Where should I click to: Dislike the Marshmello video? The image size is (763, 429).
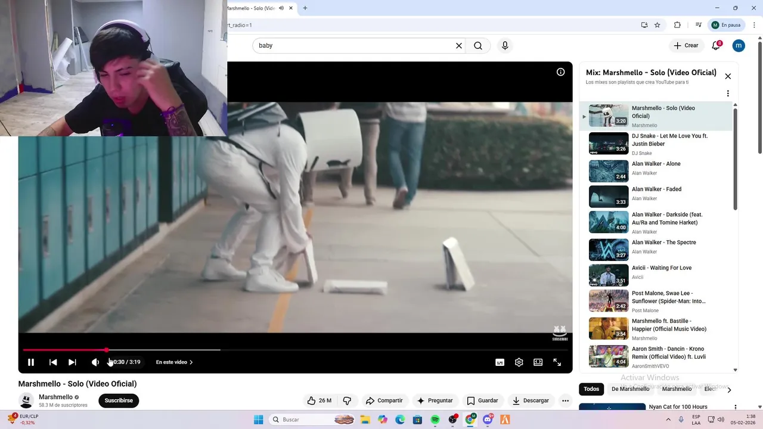(347, 400)
